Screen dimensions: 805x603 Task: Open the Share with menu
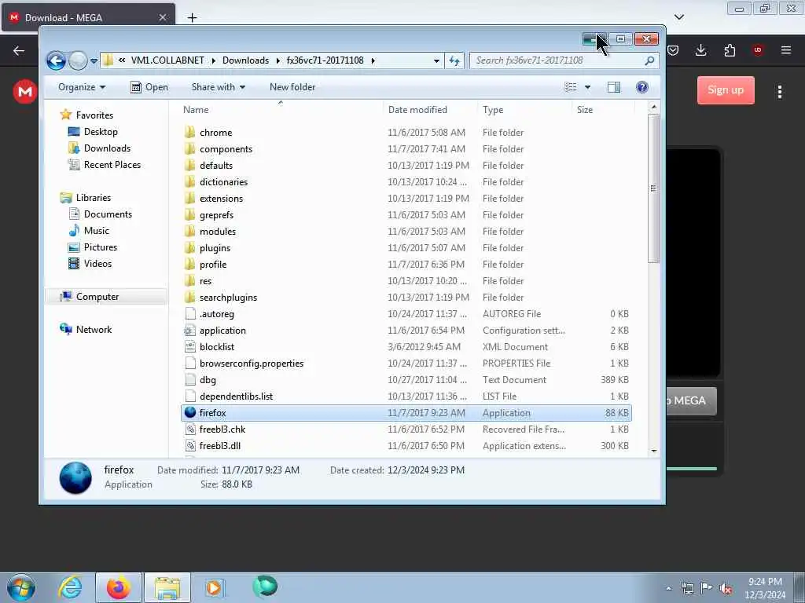click(x=219, y=87)
